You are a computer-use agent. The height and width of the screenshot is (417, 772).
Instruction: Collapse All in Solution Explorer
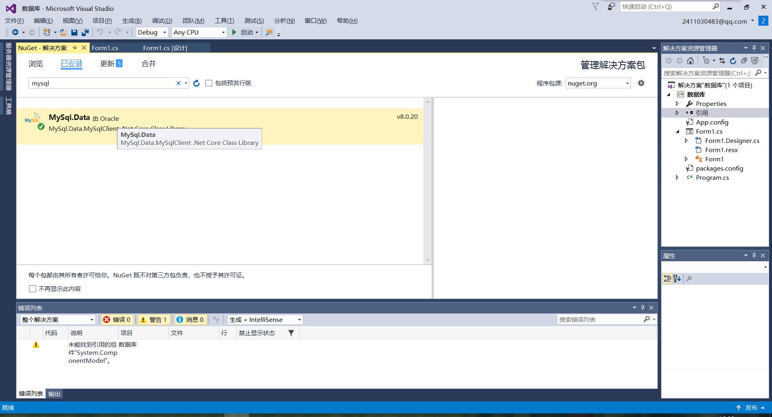(744, 61)
